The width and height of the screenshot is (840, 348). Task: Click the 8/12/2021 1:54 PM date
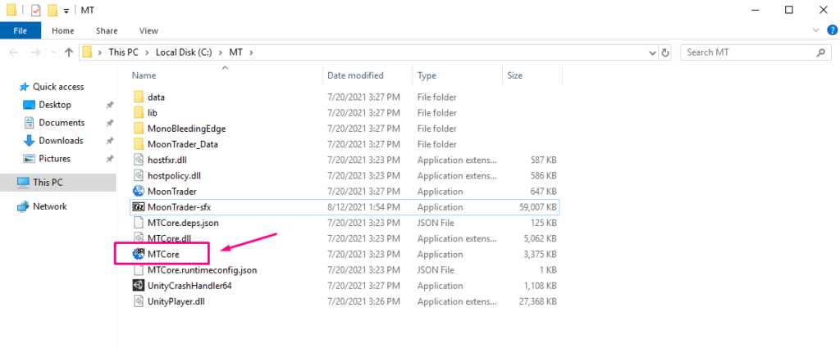click(363, 207)
